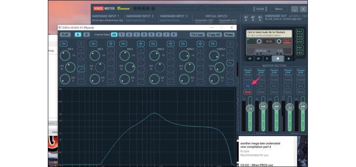This screenshot has height=167, width=356.
Task: Select the high-pass filter shape for the 800 Hz band
Action: click(141, 69)
